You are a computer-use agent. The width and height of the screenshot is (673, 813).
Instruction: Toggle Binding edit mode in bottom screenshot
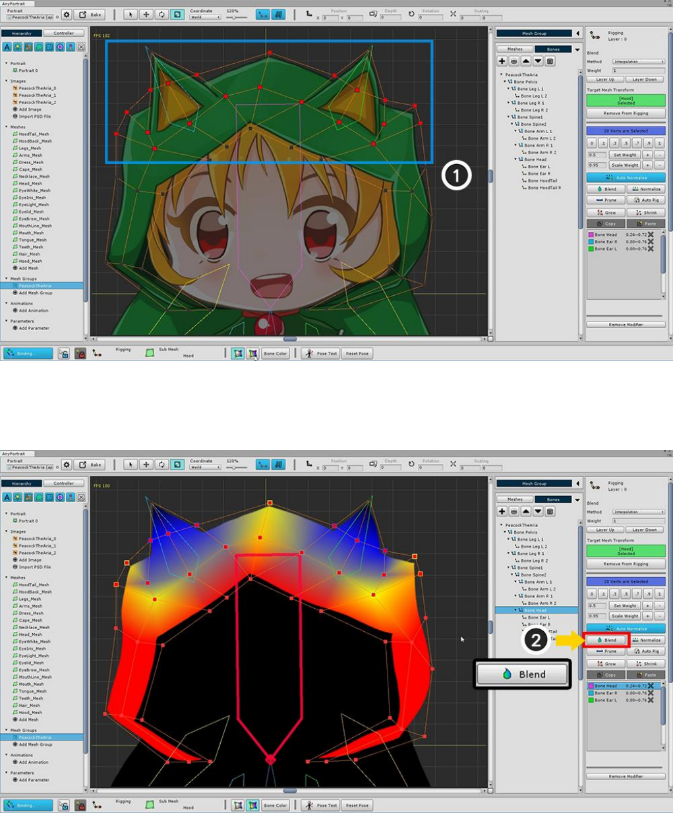[28, 805]
